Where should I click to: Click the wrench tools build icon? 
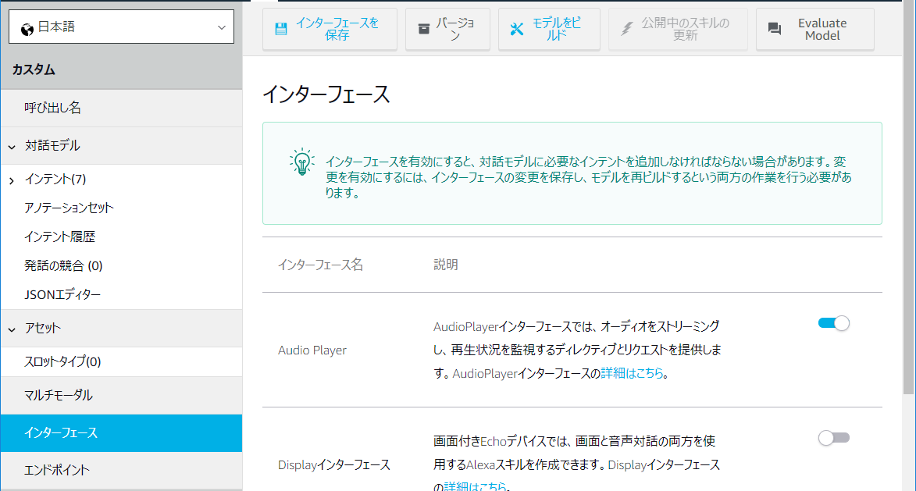(x=516, y=29)
